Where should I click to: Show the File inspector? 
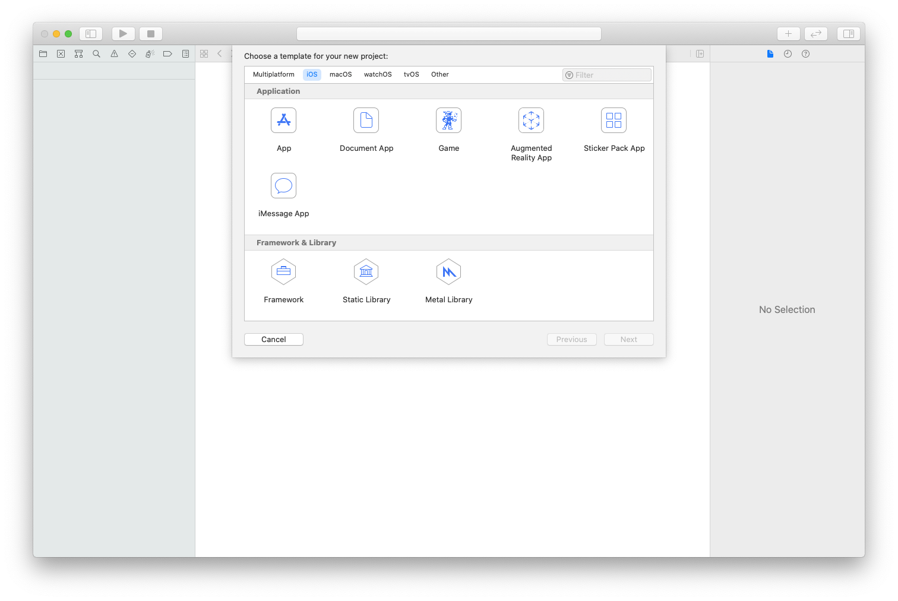[x=770, y=53]
